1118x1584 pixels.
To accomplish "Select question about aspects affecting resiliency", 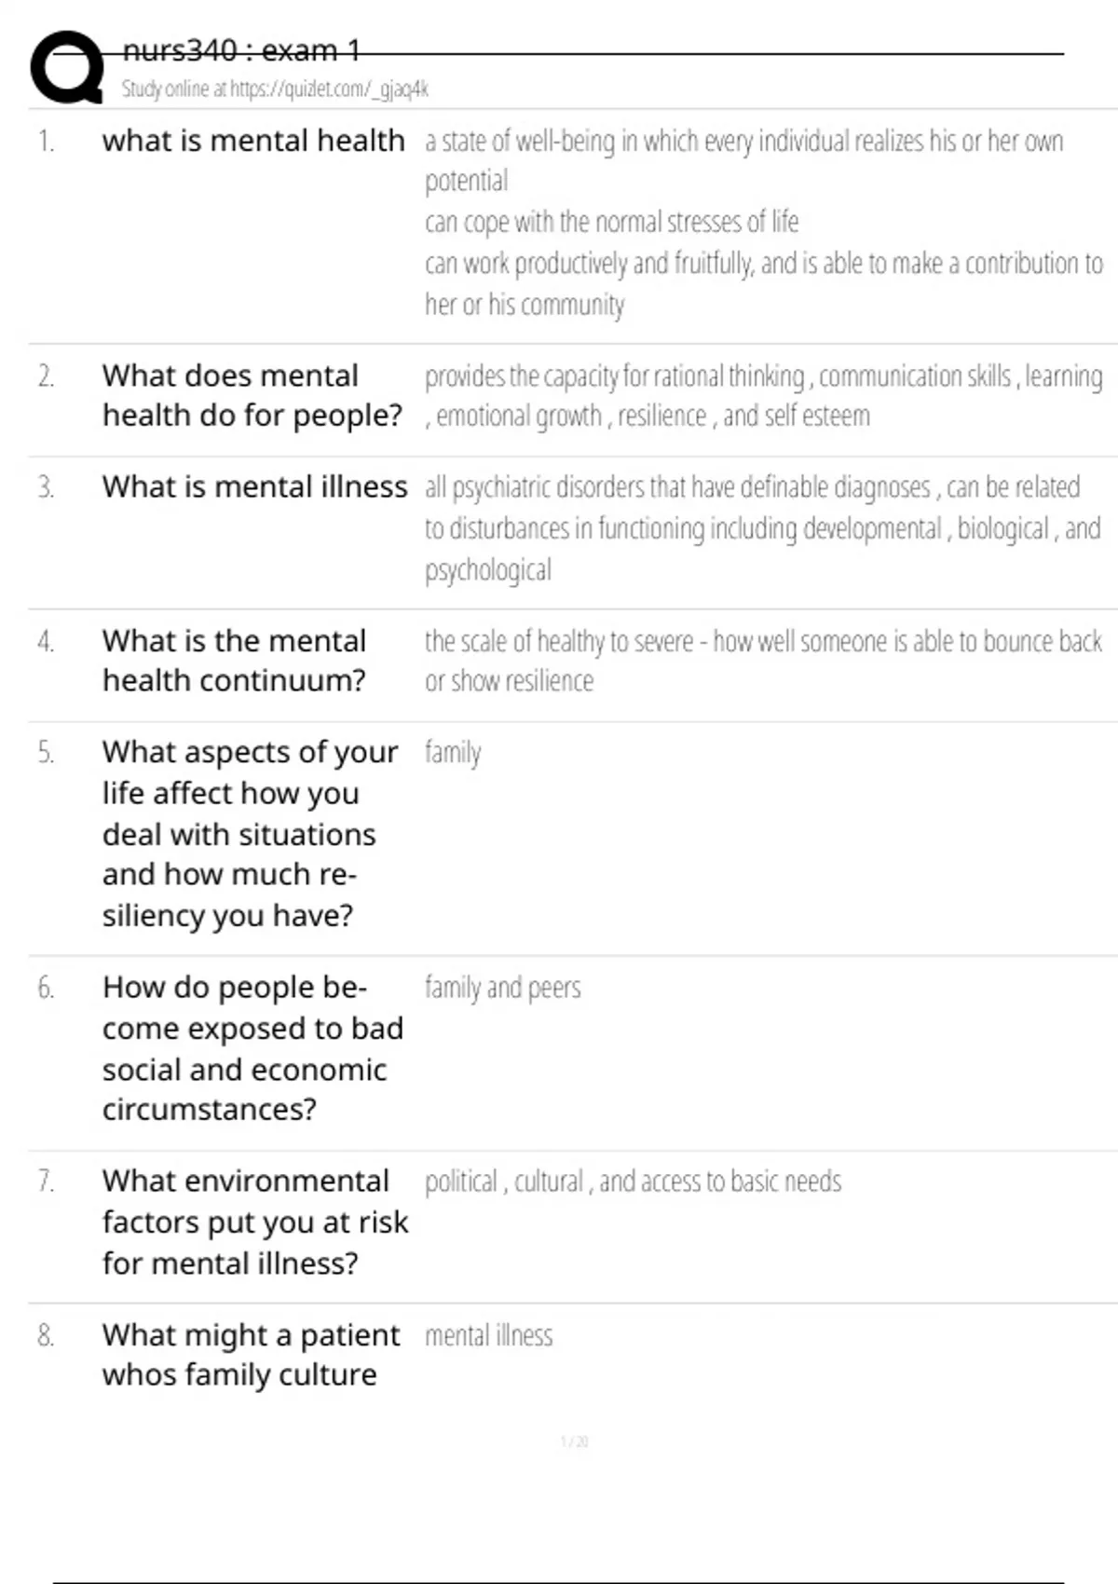I will (251, 833).
